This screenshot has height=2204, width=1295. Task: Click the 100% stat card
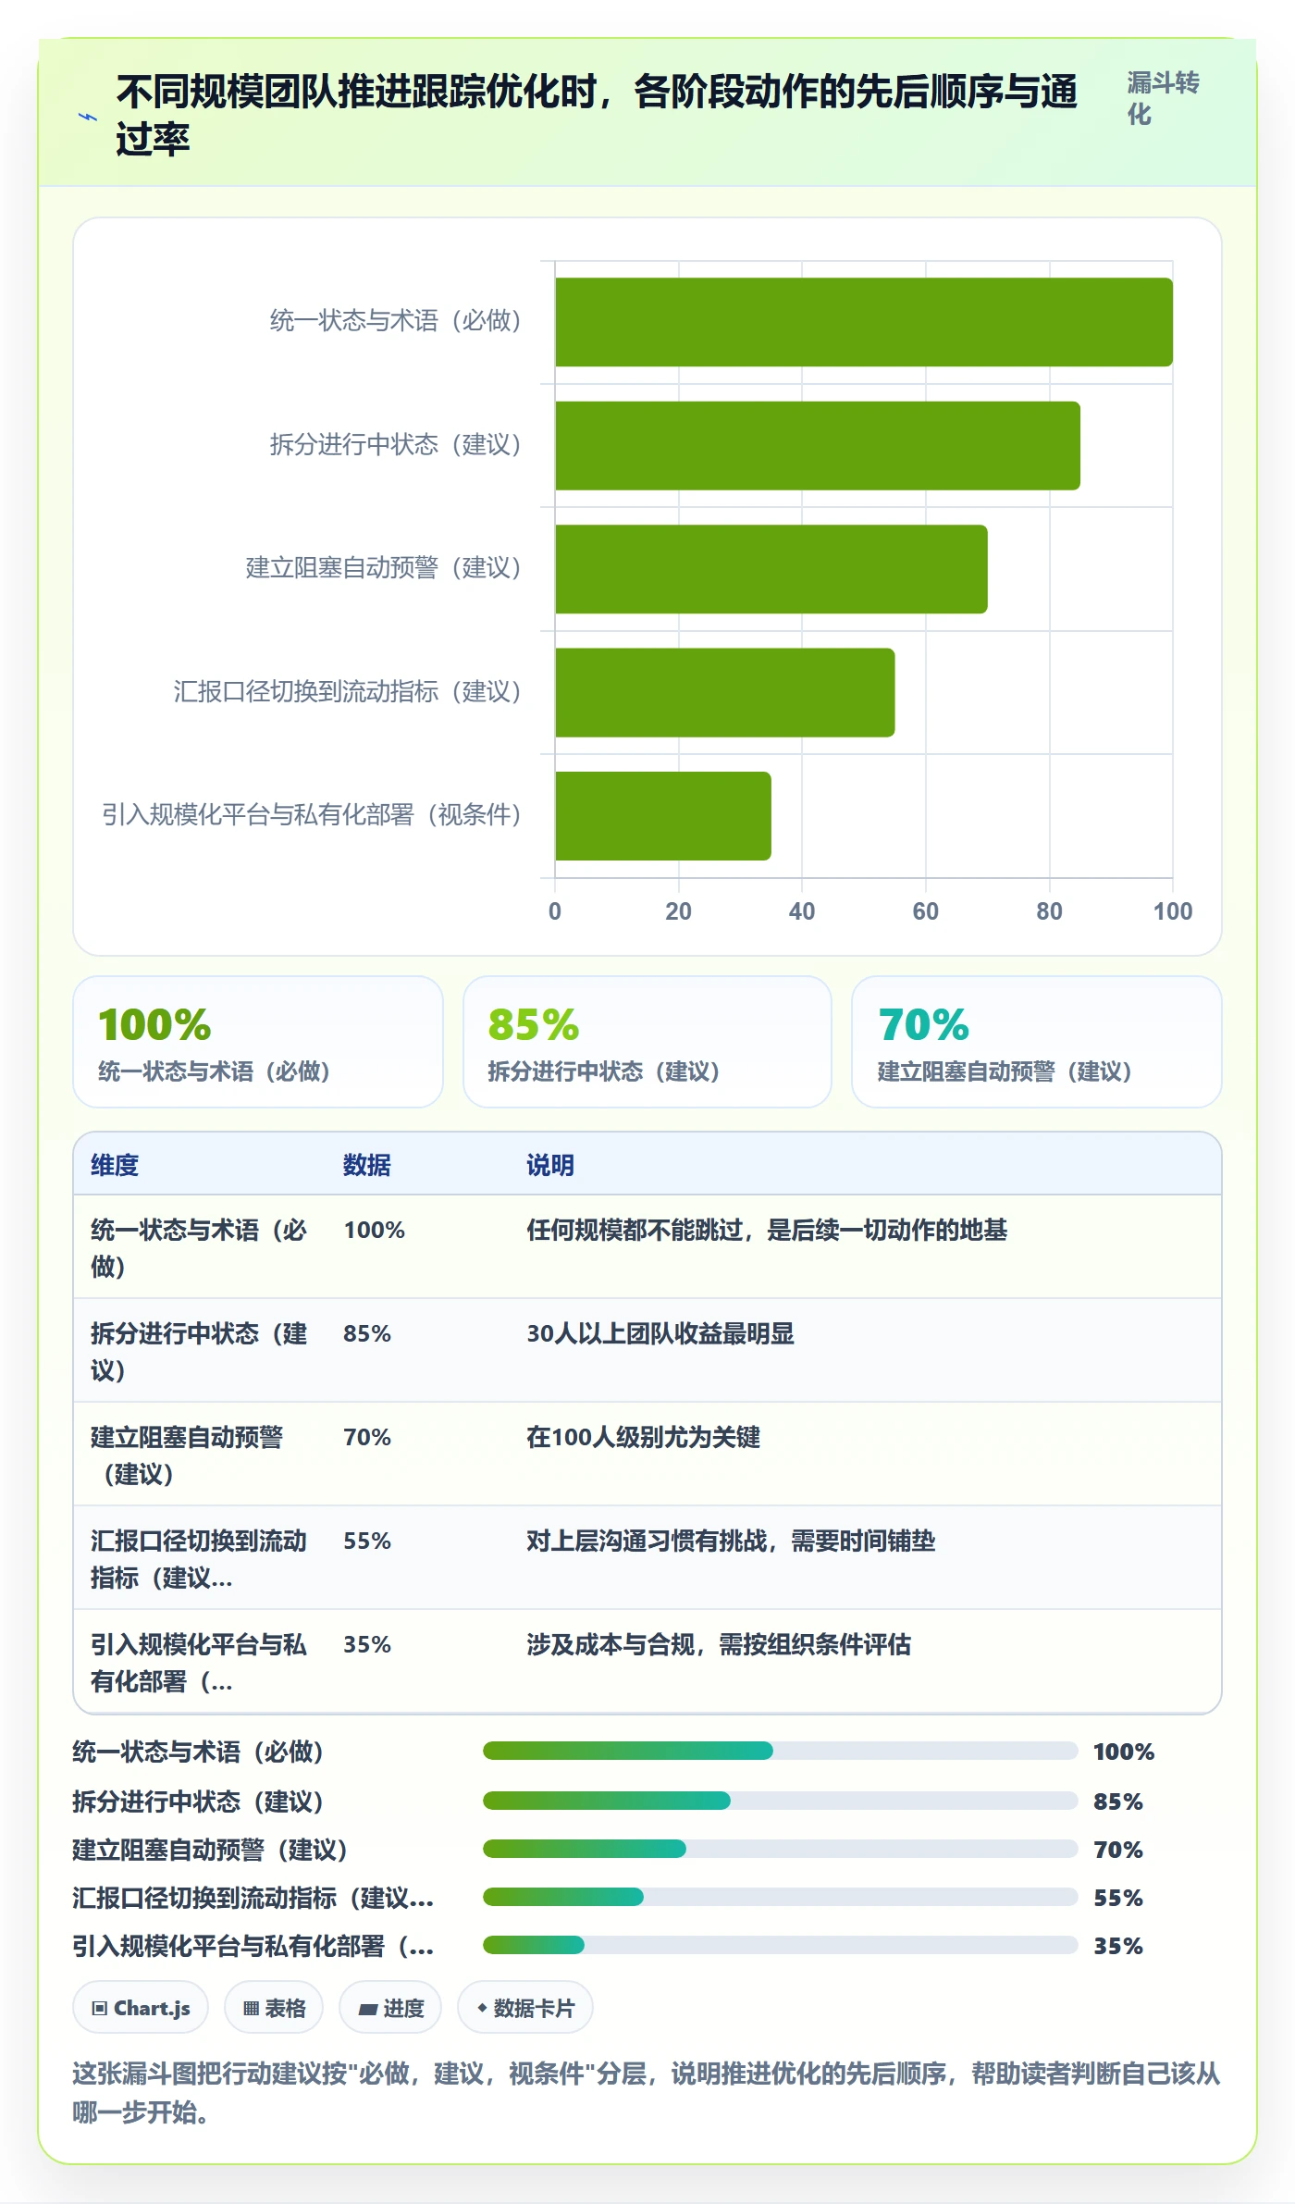click(x=258, y=1042)
